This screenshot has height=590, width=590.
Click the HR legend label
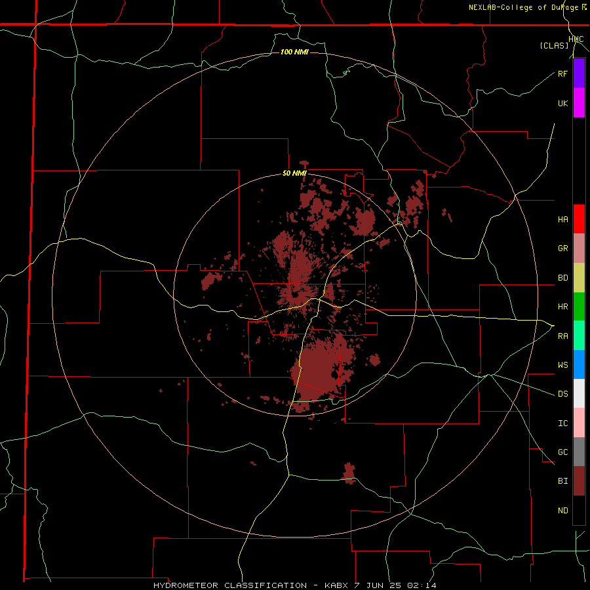pos(562,307)
